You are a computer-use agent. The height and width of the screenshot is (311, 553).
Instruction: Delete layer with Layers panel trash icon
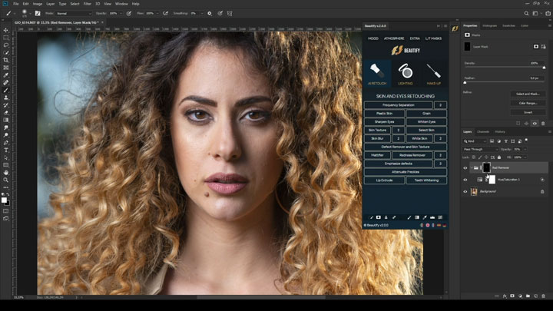click(x=544, y=296)
